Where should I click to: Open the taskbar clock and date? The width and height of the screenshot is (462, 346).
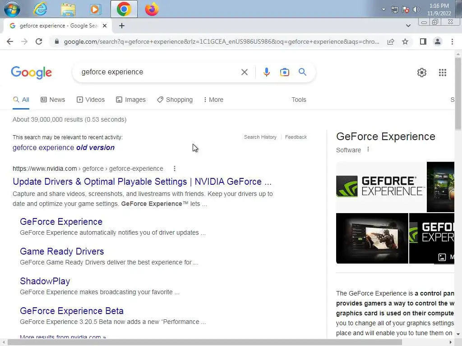(439, 9)
